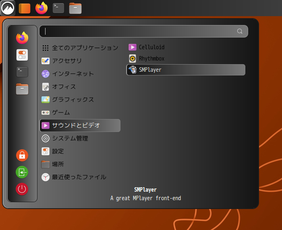
Task: Launch Rhythmbox from the application list
Action: [x=186, y=59]
